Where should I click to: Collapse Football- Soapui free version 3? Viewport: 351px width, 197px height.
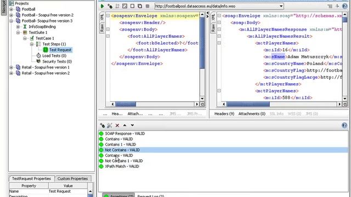coord(11,21)
